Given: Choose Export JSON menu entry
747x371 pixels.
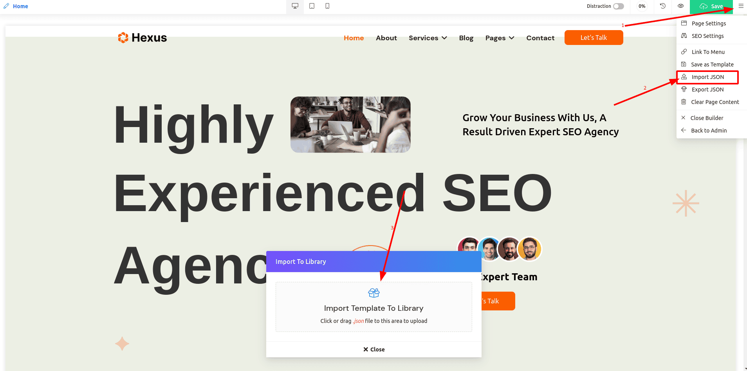Looking at the screenshot, I should click(x=707, y=90).
